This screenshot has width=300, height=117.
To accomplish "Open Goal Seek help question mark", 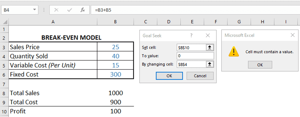I will click(x=191, y=35).
